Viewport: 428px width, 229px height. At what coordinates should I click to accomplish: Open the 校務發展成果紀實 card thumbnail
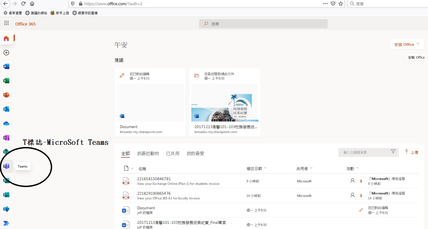(225, 103)
